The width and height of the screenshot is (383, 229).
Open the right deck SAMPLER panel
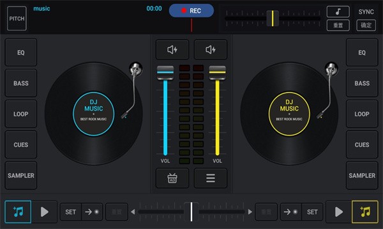coord(362,175)
